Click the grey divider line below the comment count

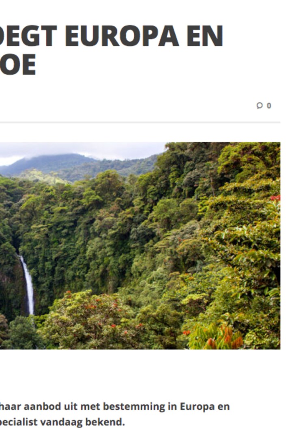click(x=140, y=122)
